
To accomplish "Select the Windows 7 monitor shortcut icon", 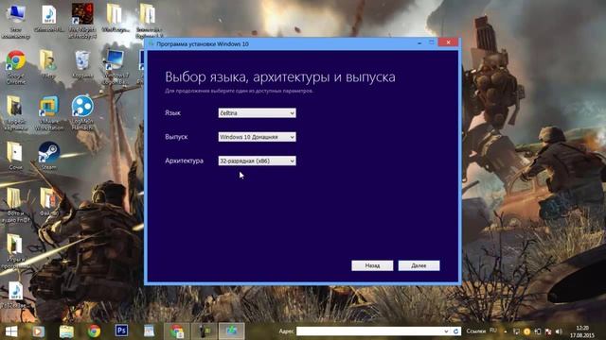I will pos(116,66).
